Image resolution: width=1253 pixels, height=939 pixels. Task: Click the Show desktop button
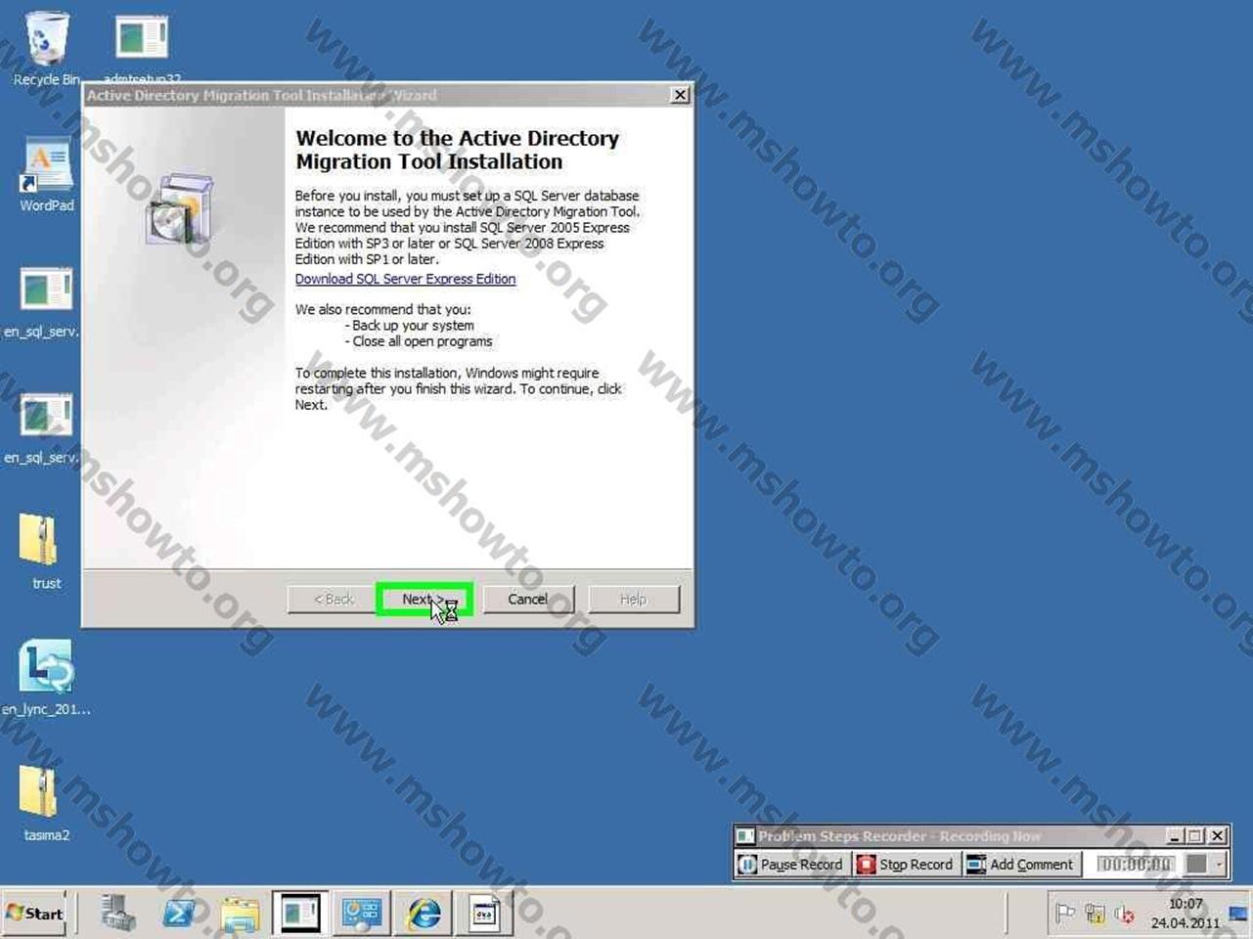[x=1240, y=914]
